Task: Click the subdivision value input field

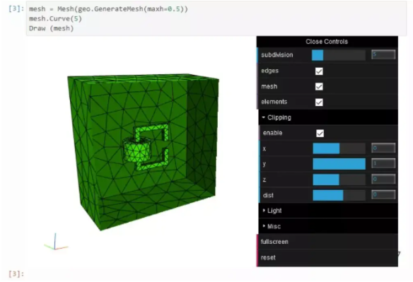Action: pyautogui.click(x=383, y=54)
